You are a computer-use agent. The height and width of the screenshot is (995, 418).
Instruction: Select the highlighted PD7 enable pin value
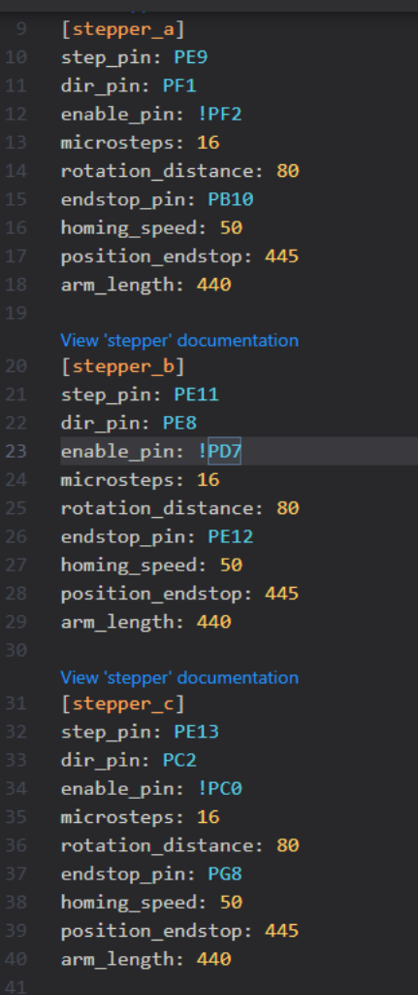point(225,451)
